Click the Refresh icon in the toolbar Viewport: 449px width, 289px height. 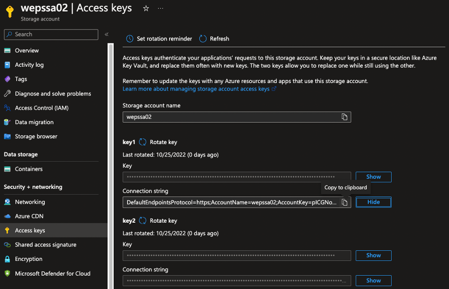(x=203, y=39)
